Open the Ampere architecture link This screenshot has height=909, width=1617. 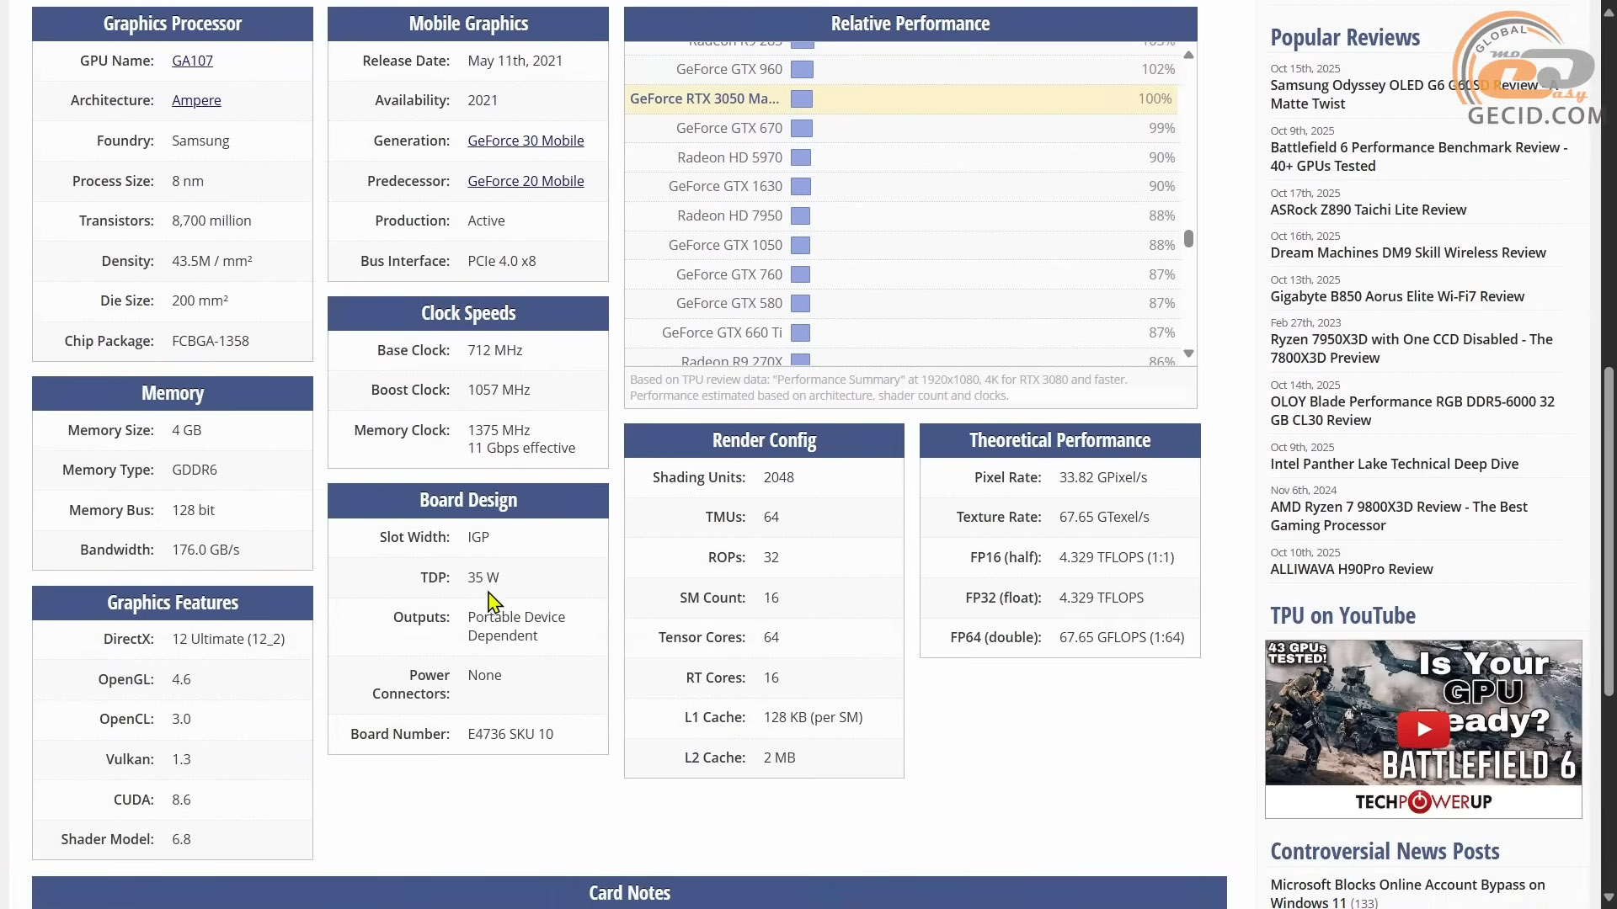[x=196, y=100]
